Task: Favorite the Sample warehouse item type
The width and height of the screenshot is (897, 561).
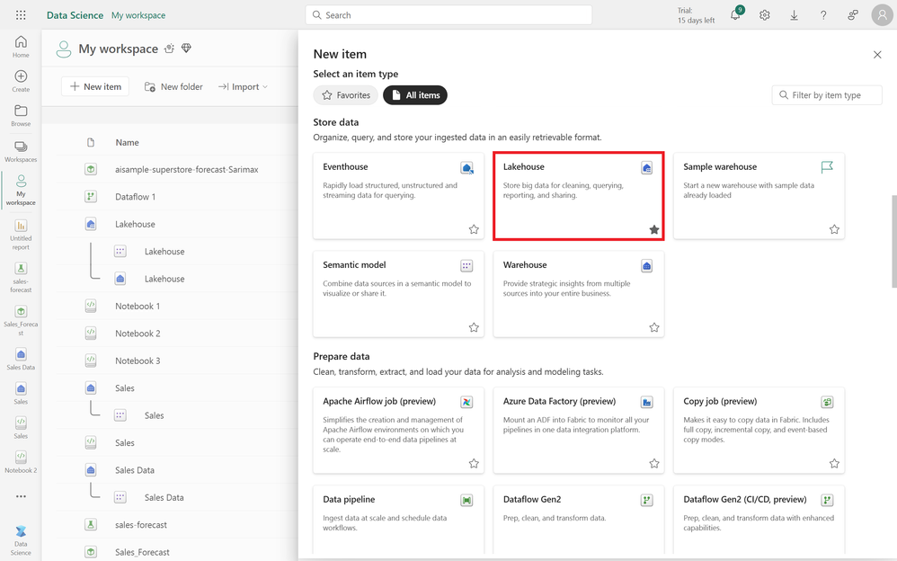Action: (835, 229)
